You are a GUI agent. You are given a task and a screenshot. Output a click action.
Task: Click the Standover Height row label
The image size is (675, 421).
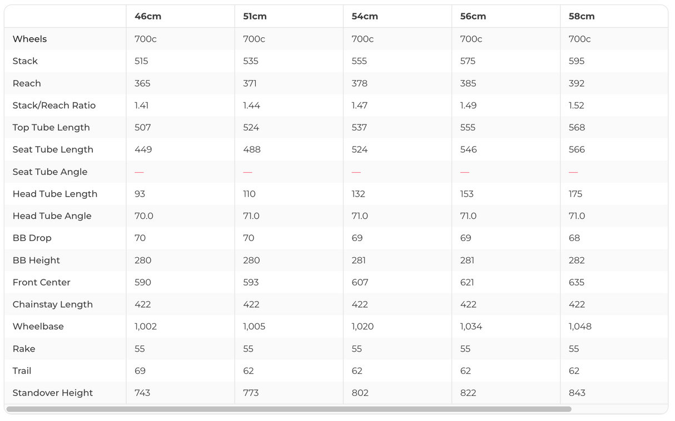53,393
